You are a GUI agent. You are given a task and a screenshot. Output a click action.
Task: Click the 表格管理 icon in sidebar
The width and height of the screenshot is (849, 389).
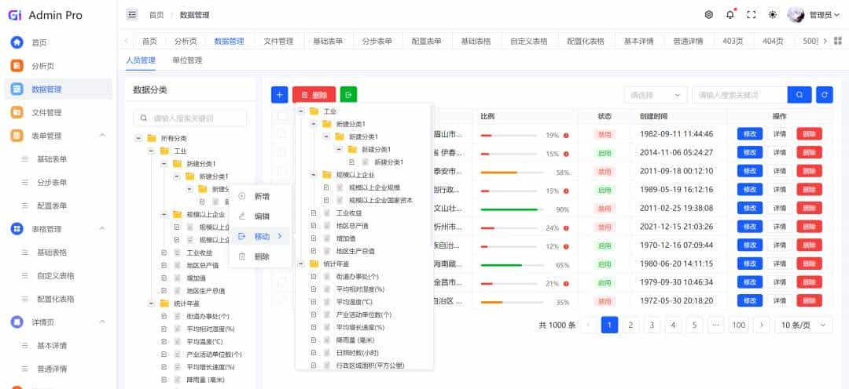pyautogui.click(x=17, y=229)
